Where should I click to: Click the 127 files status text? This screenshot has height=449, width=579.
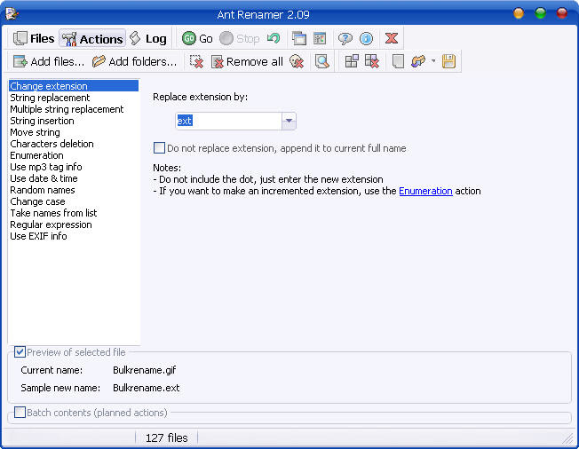tap(167, 438)
